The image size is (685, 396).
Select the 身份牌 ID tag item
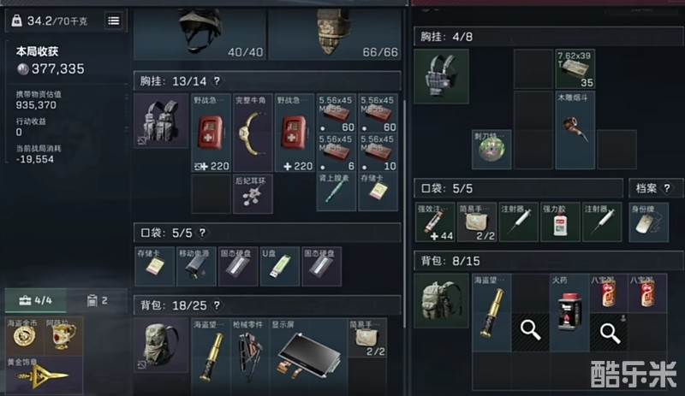click(x=649, y=222)
